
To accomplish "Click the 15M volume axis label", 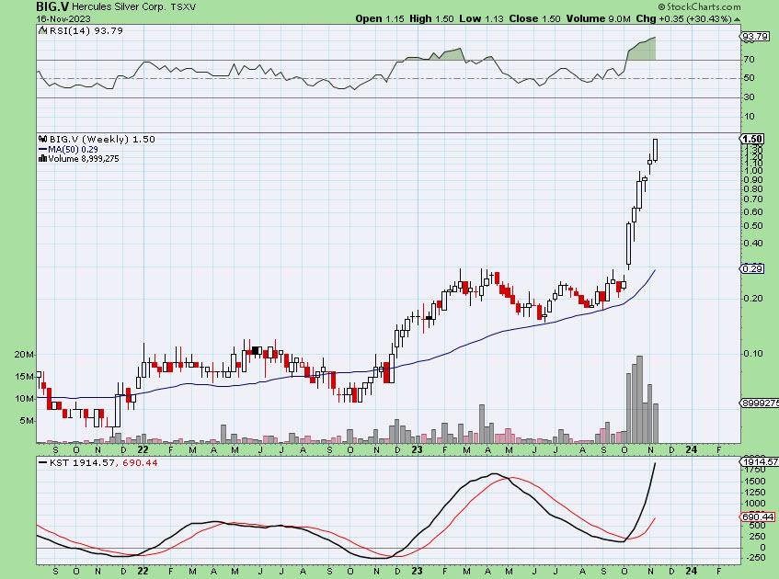I will (x=24, y=377).
